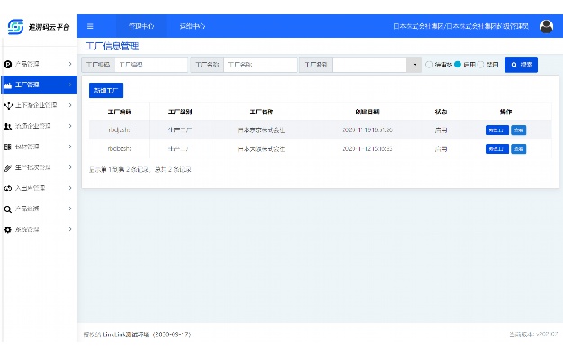Click the 生产批次管理 paperclip icon
This screenshot has height=356, width=563.
(8, 167)
